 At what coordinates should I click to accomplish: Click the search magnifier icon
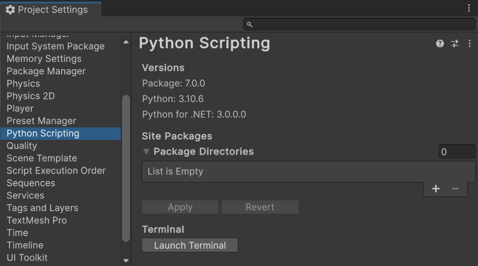click(249, 25)
